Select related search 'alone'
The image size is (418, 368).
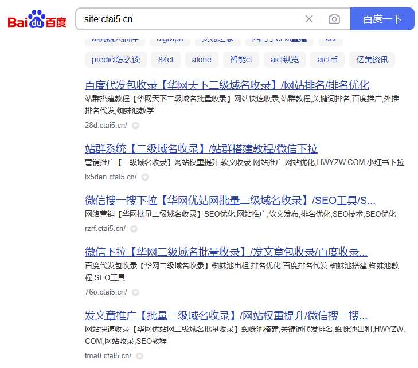click(x=201, y=60)
